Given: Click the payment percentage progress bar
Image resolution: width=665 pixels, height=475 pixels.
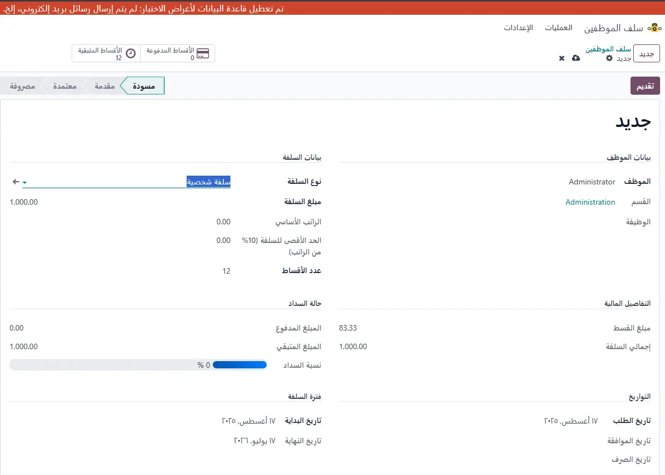Looking at the screenshot, I should pyautogui.click(x=138, y=365).
